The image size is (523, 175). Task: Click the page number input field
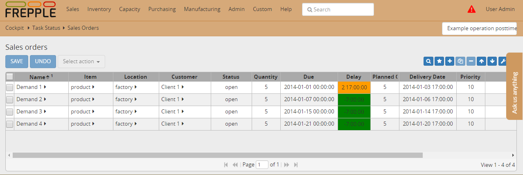point(262,165)
